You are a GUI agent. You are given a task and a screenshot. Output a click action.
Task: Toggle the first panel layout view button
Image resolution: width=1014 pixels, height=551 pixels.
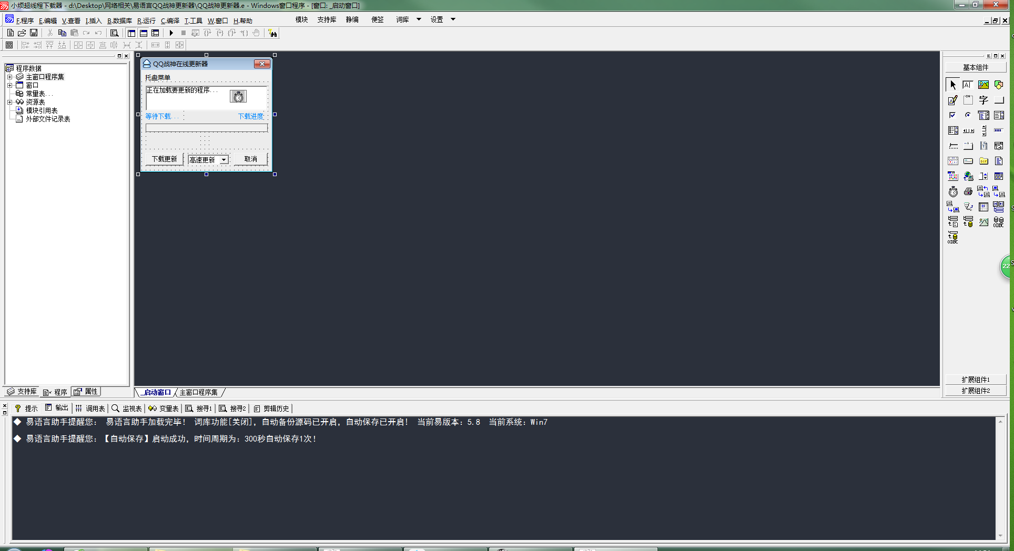click(x=131, y=33)
